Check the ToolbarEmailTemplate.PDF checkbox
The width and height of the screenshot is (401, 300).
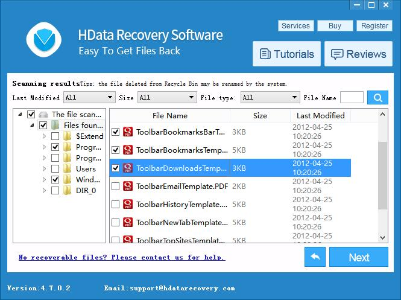(x=116, y=187)
